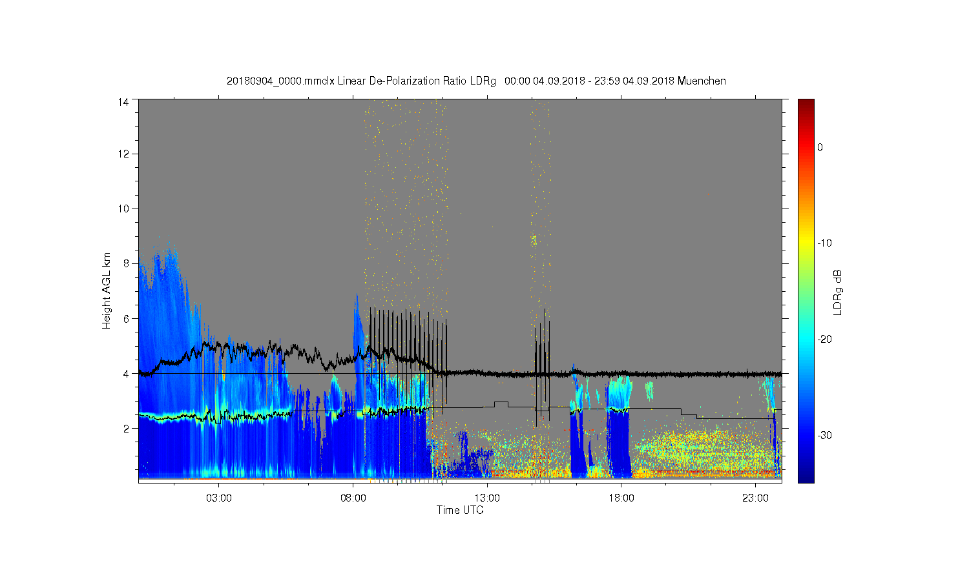Click the height tick label 14
This screenshot has height=581, width=969.
(123, 102)
